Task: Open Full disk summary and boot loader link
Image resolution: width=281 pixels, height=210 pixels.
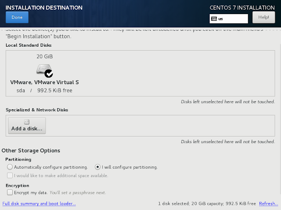Action: point(39,203)
